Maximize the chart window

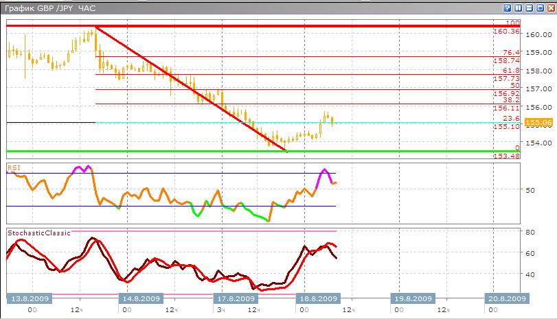[x=539, y=8]
